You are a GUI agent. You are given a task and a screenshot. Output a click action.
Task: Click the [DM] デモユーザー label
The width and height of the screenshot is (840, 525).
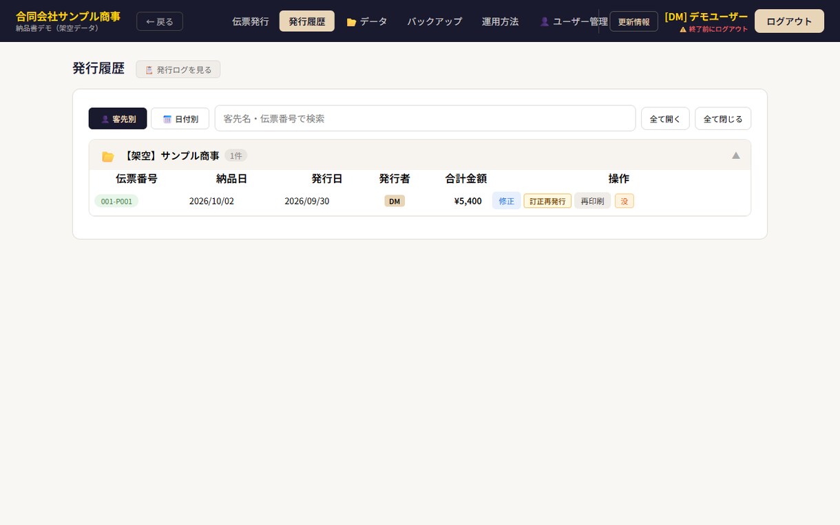point(706,17)
